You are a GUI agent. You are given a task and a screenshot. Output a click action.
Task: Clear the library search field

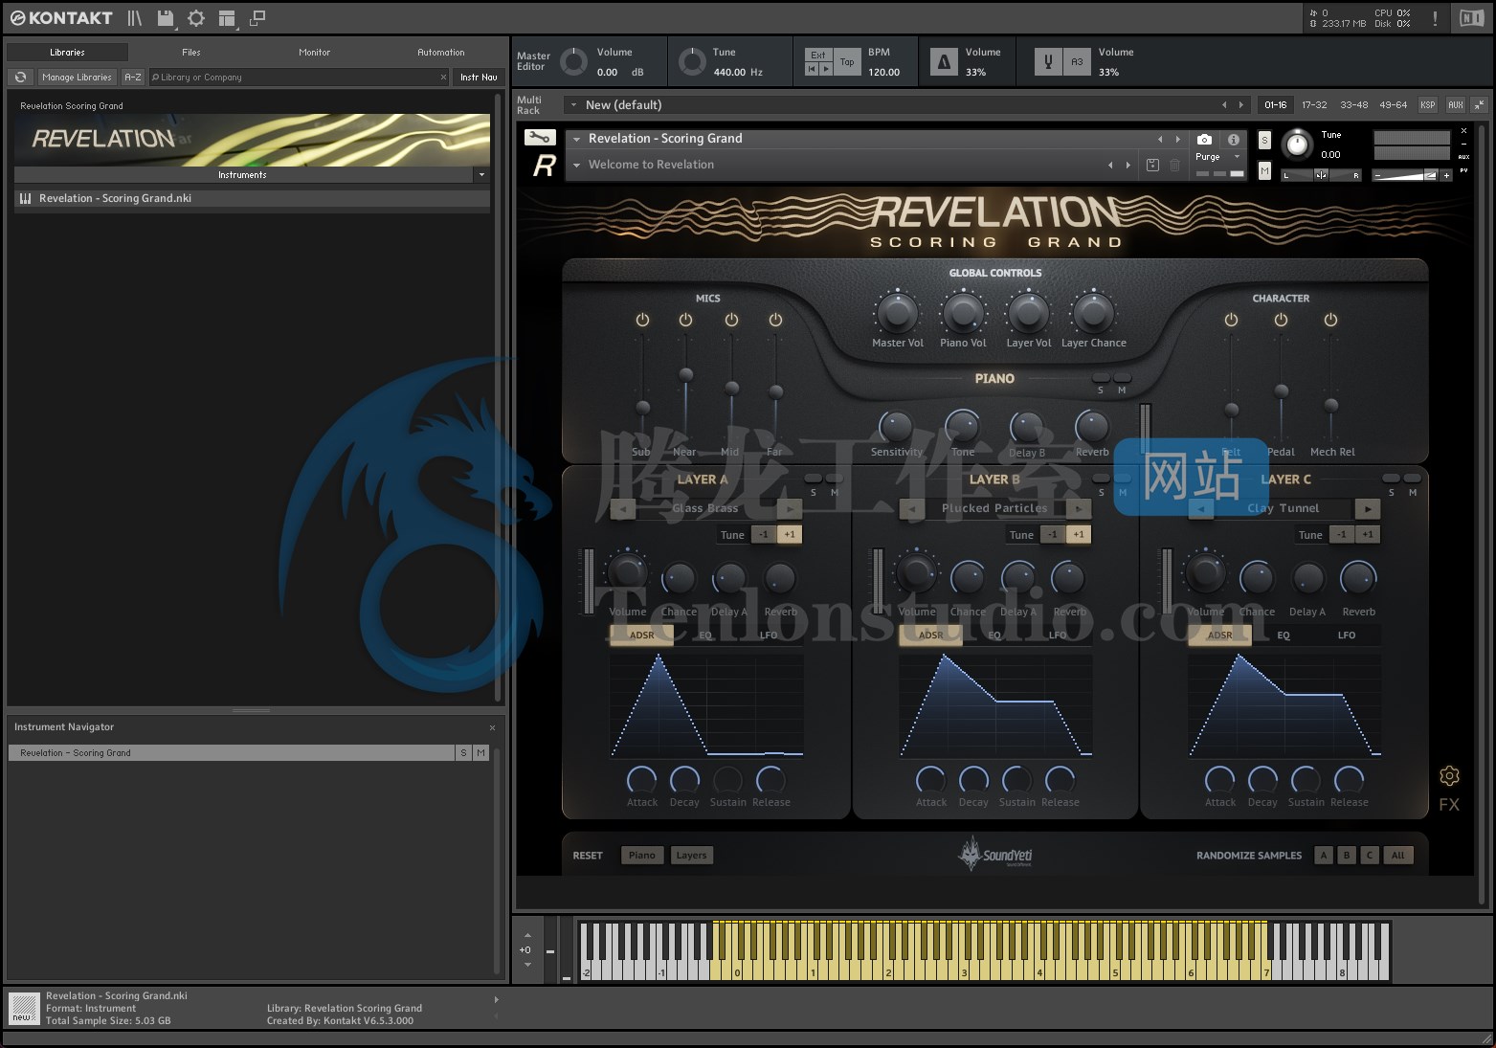[x=443, y=78]
